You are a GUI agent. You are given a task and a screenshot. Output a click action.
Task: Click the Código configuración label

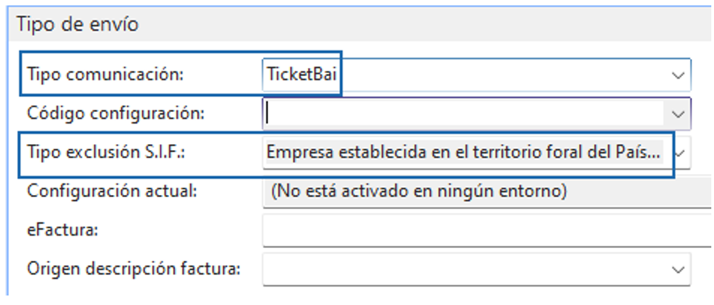point(116,113)
